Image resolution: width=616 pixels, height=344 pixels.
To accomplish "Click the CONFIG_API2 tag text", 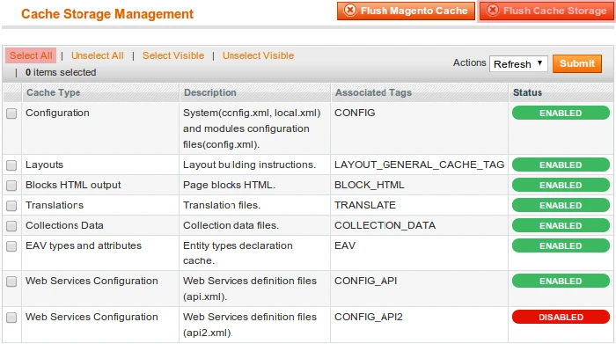I will (369, 317).
